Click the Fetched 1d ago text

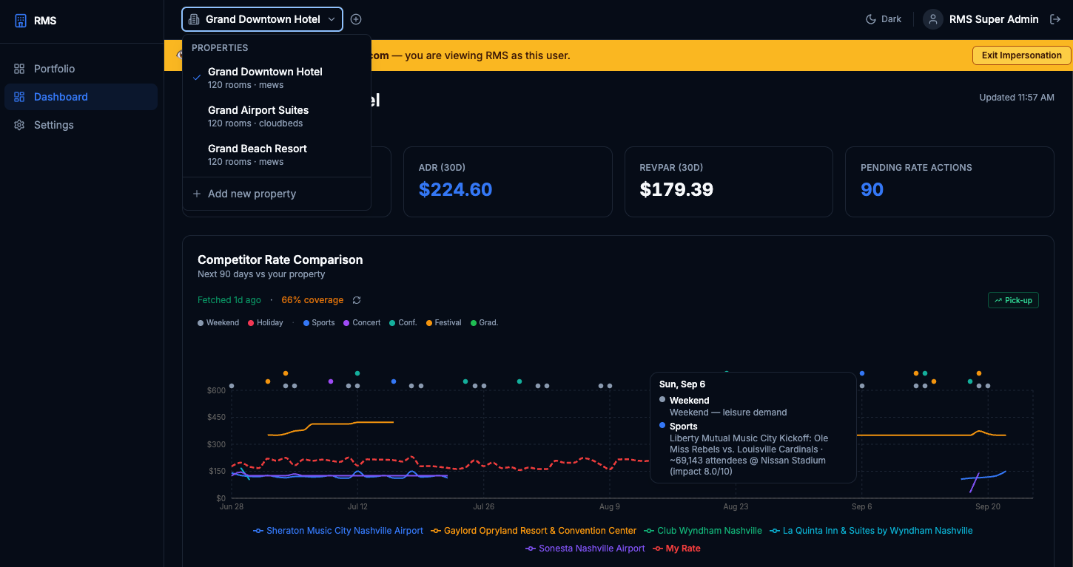(x=229, y=300)
